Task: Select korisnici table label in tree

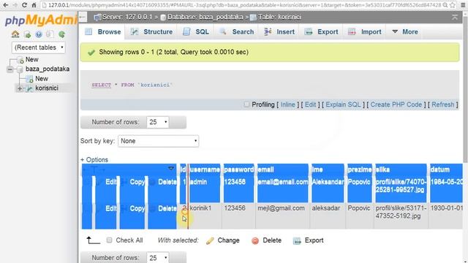Action: pos(47,88)
